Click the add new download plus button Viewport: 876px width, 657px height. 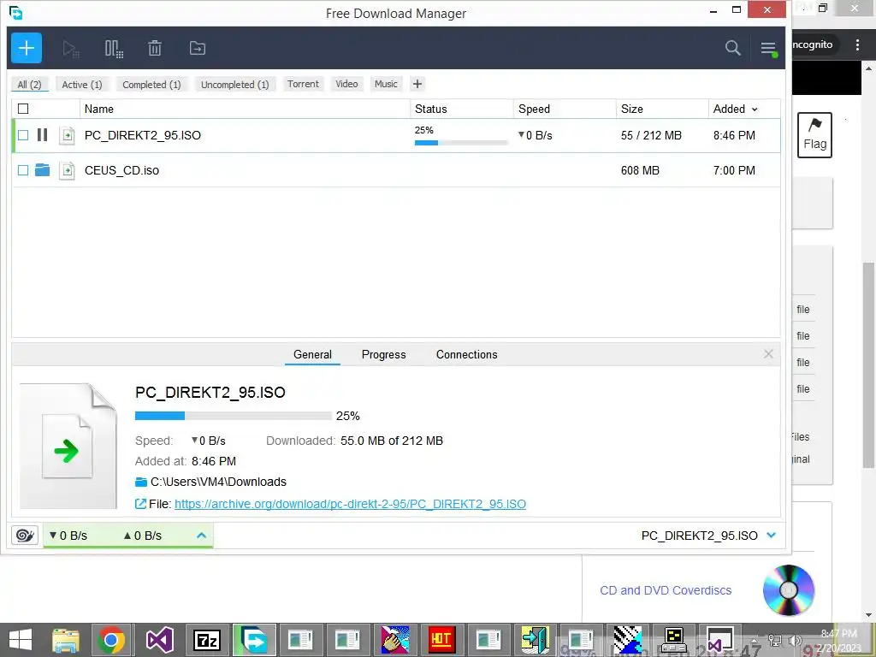point(27,48)
